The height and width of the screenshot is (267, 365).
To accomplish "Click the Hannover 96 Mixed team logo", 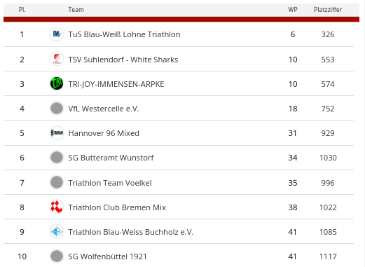I will (57, 132).
